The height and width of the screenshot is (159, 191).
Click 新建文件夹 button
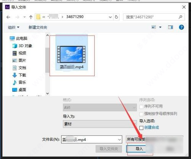point(38,27)
